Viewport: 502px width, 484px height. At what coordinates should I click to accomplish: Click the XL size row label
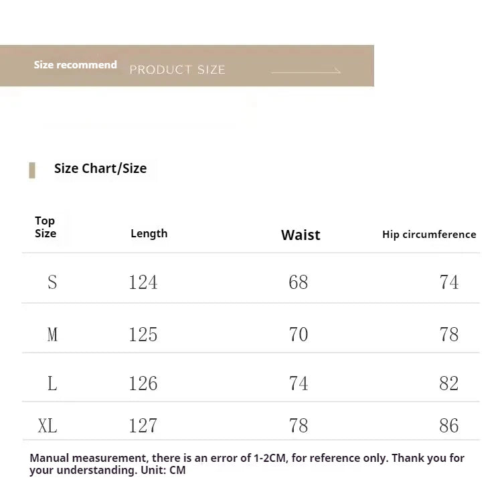coord(48,426)
